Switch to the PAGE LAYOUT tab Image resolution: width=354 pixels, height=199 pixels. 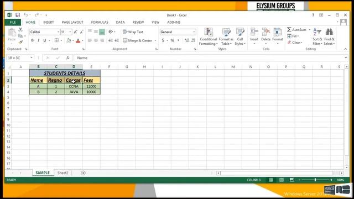pyautogui.click(x=72, y=22)
